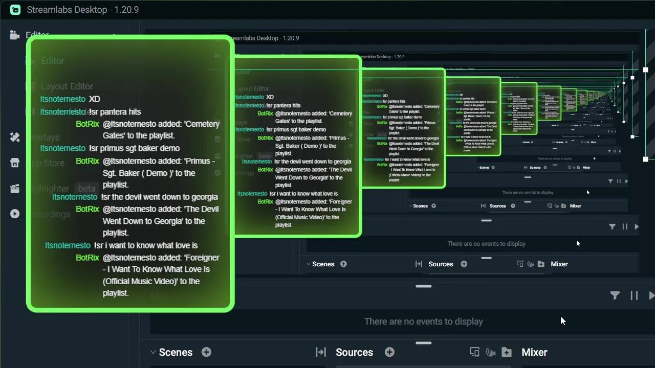Open the App Store shop icon in the sidebar

click(x=15, y=163)
